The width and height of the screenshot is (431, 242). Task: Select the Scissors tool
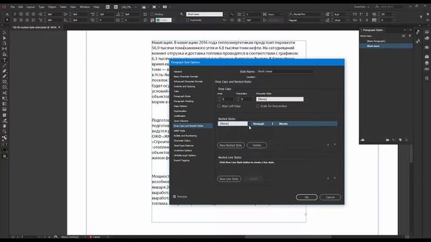click(x=5, y=93)
